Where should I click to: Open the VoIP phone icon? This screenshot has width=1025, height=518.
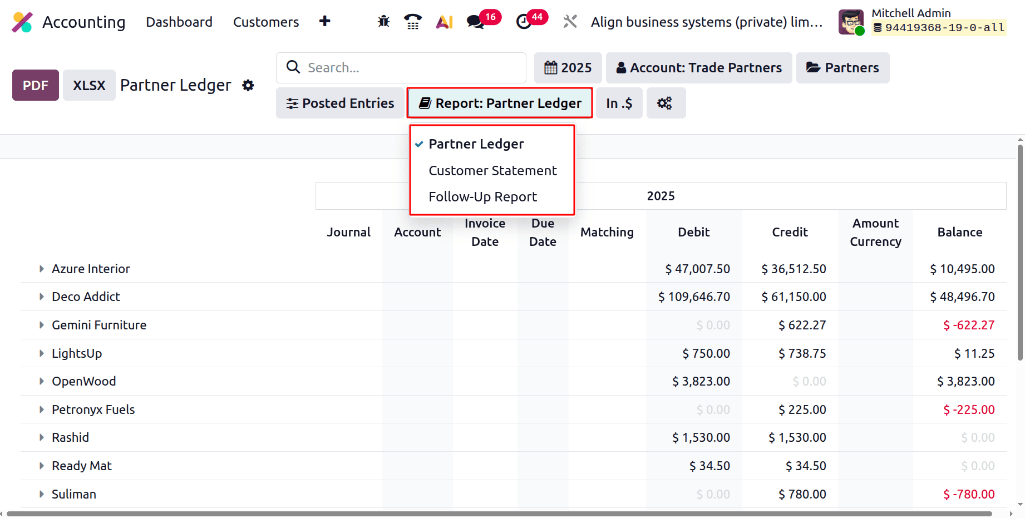[412, 22]
